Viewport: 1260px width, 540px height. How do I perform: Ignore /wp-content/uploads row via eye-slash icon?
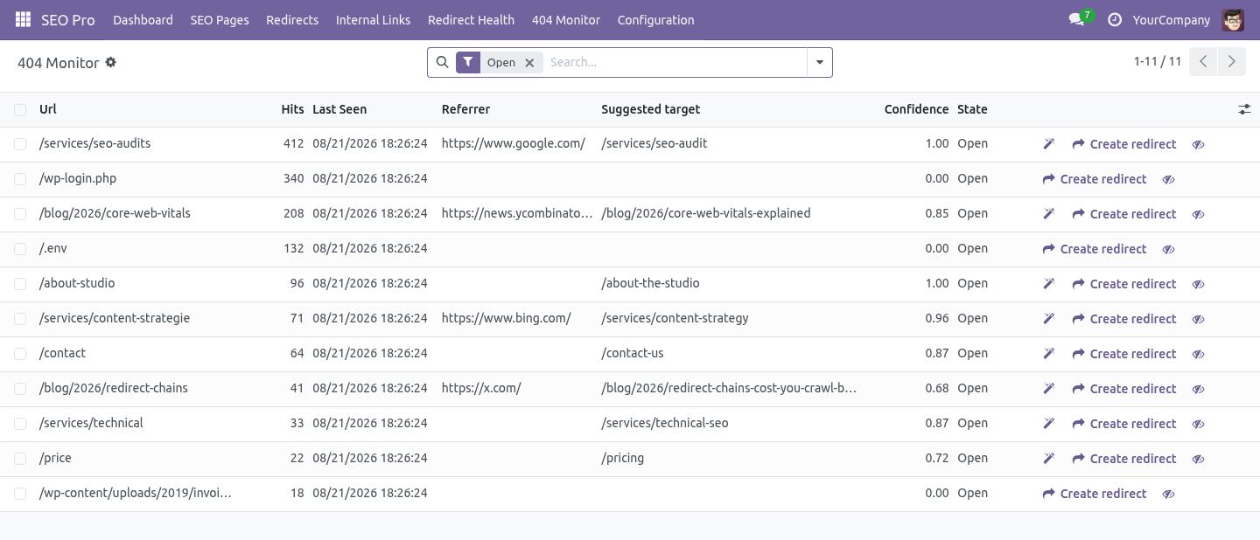[x=1169, y=494]
